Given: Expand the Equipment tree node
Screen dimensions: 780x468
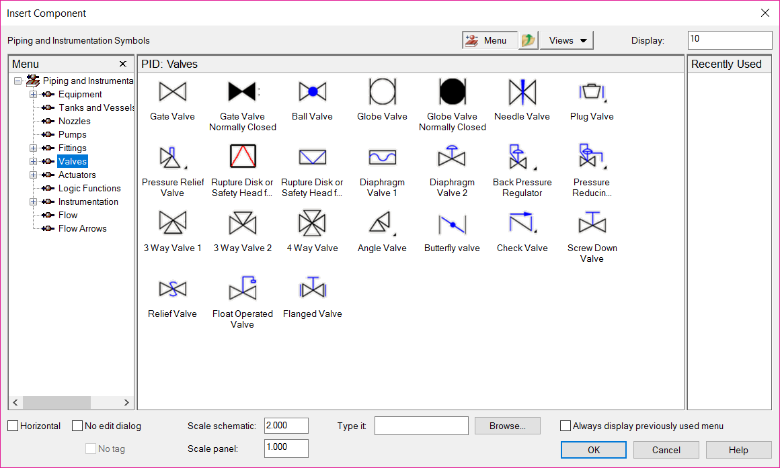Looking at the screenshot, I should point(33,95).
